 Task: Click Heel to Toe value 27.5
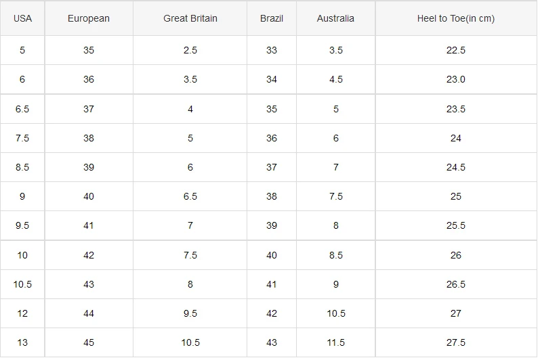pyautogui.click(x=456, y=342)
